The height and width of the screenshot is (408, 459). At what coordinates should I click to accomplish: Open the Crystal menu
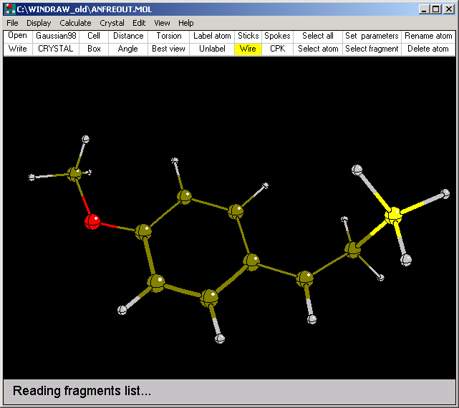coord(112,23)
